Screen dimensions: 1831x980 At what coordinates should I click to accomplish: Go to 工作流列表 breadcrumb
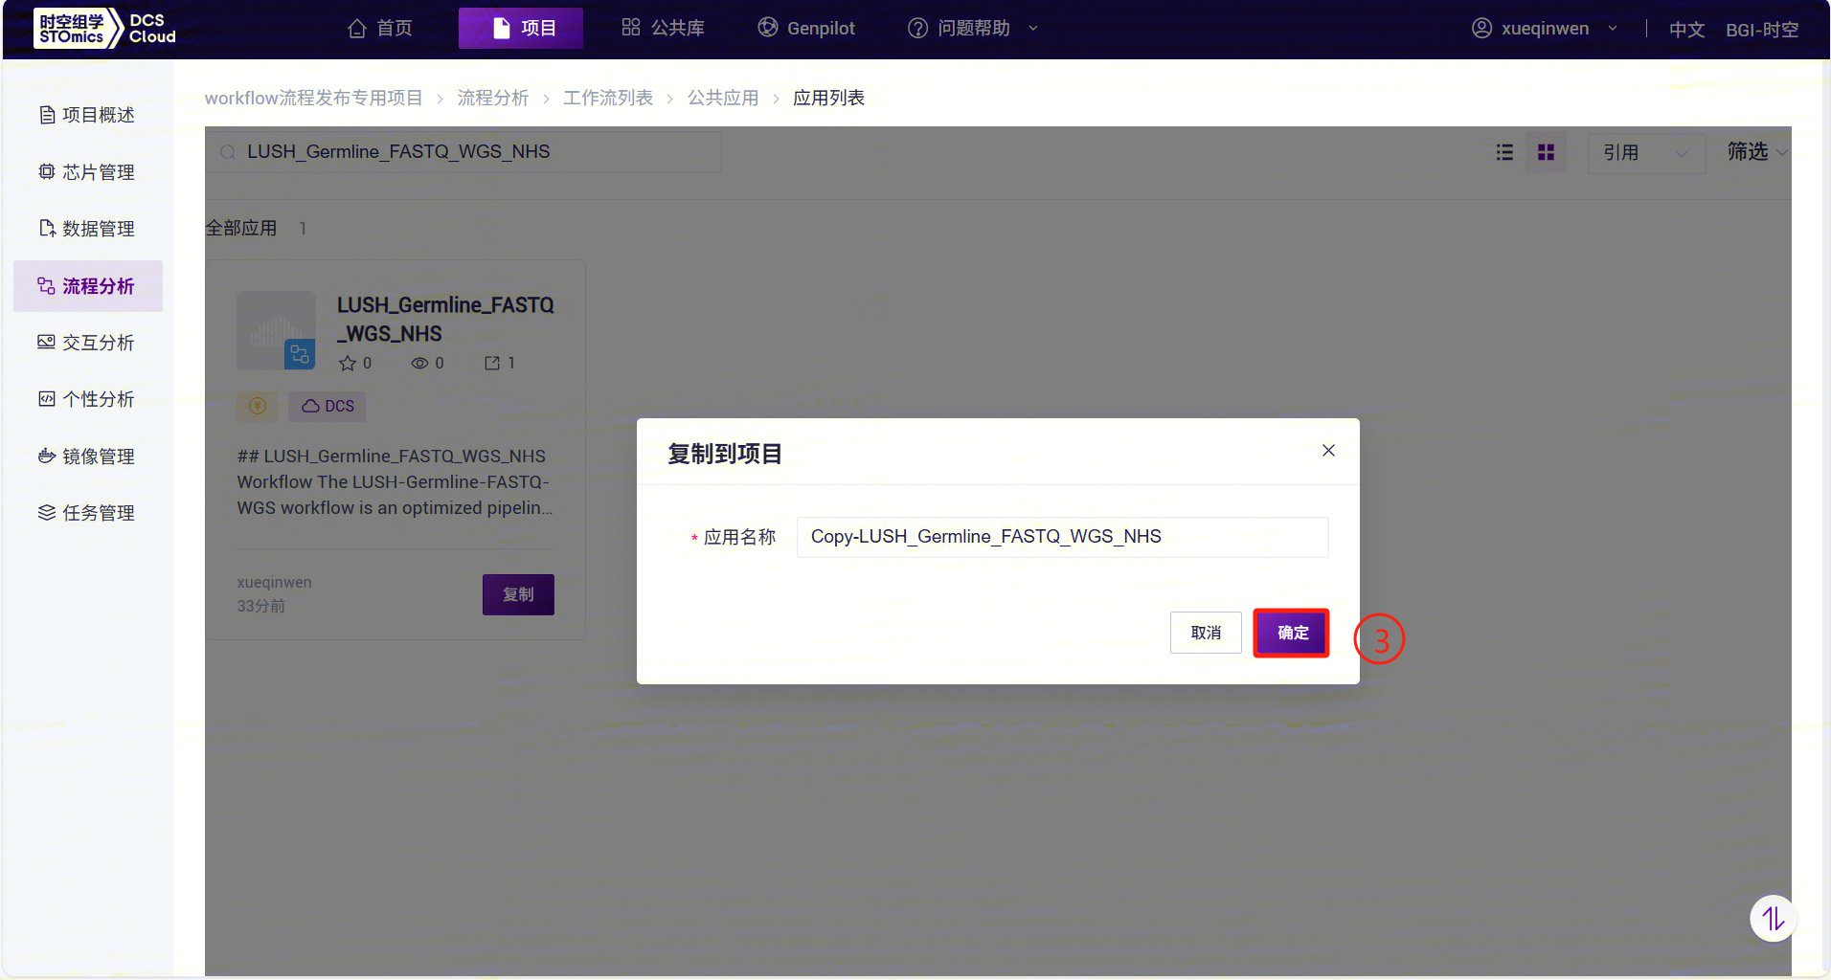pos(608,98)
